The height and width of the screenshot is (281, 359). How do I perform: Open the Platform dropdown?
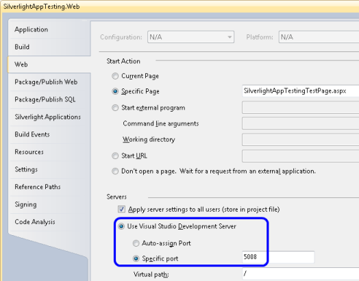319,37
